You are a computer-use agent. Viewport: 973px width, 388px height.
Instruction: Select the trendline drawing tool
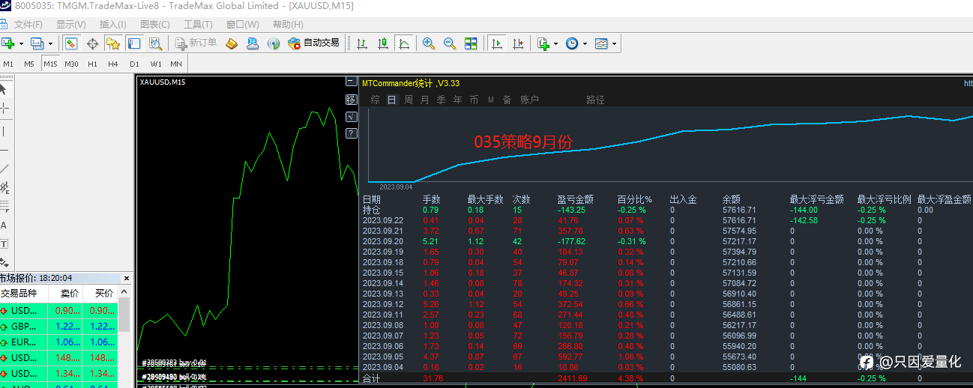tap(4, 169)
